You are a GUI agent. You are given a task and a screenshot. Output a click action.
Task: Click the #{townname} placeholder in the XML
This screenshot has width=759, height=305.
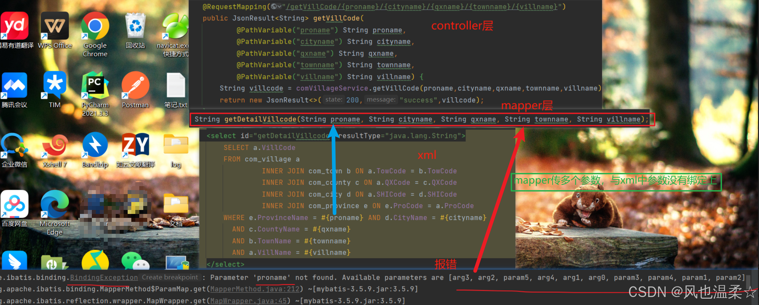327,241
